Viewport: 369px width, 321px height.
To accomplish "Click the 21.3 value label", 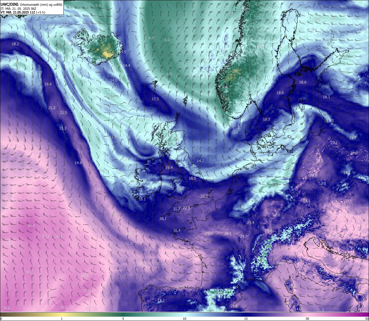I will pos(52,108).
